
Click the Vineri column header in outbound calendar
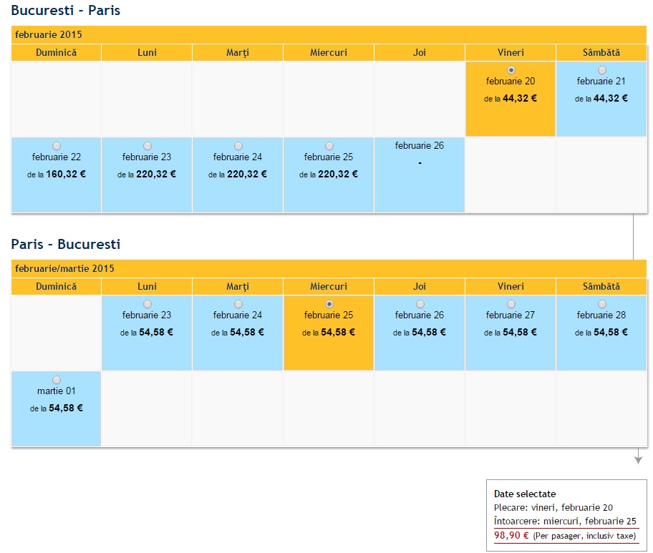[x=511, y=53]
